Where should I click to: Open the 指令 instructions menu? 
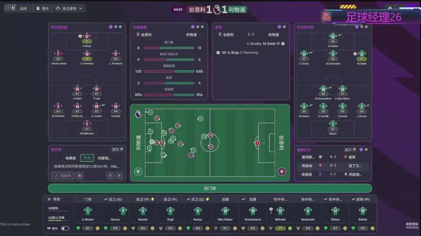coord(43,8)
